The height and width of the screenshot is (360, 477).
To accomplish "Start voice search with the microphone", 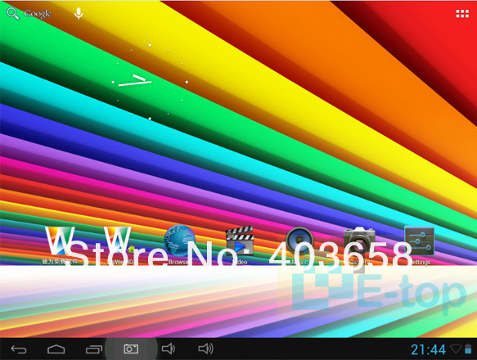I will click(79, 13).
